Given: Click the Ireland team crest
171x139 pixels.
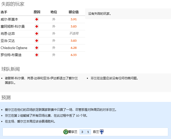Looking at the screenshot, I should coord(65,132).
